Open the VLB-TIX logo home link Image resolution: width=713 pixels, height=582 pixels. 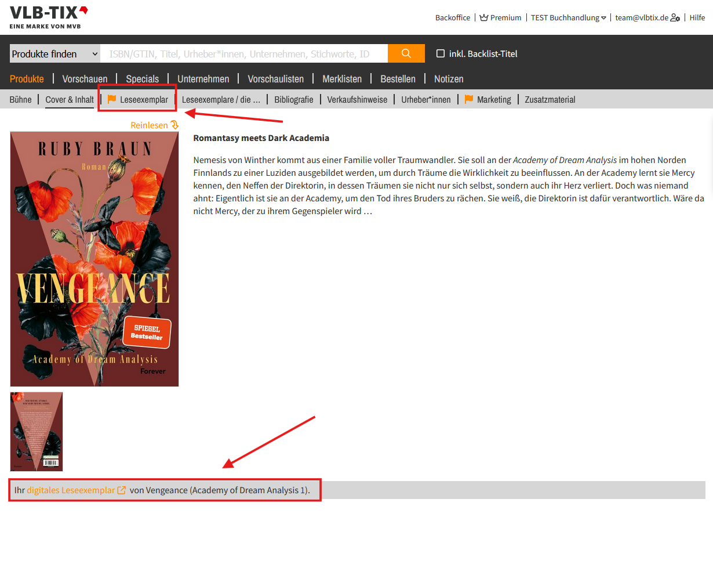coord(49,17)
